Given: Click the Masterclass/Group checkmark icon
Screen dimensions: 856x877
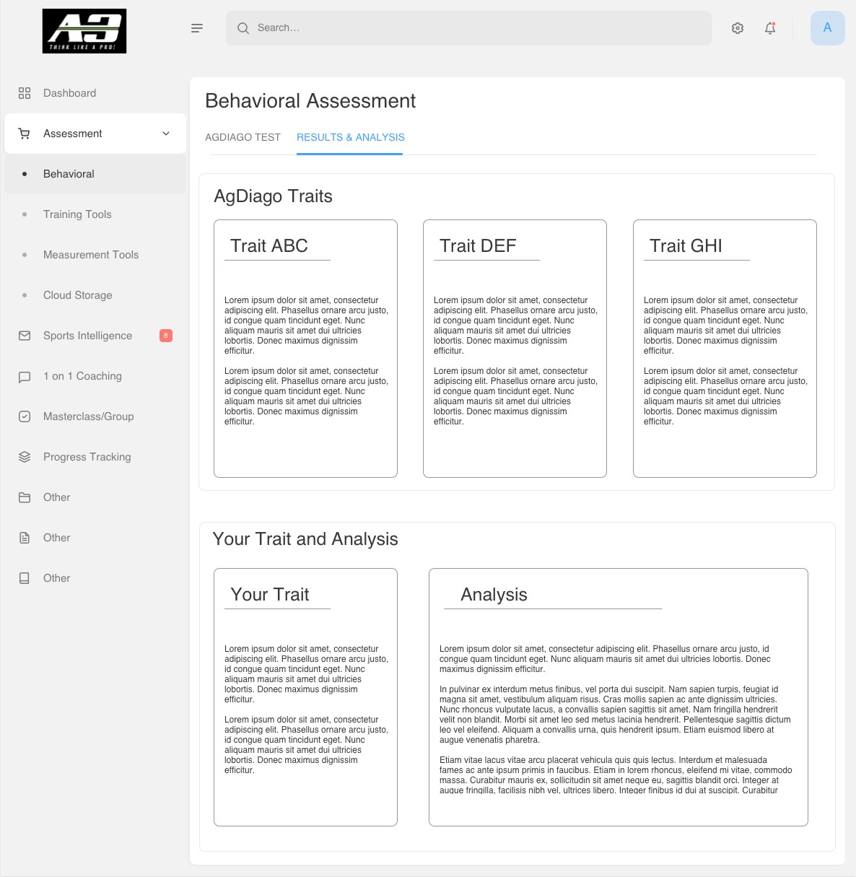Looking at the screenshot, I should click(x=25, y=416).
